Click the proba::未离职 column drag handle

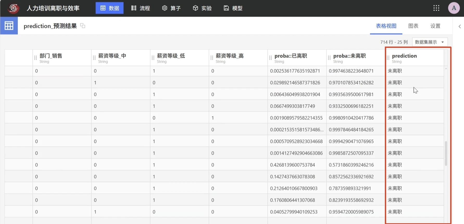click(x=329, y=58)
